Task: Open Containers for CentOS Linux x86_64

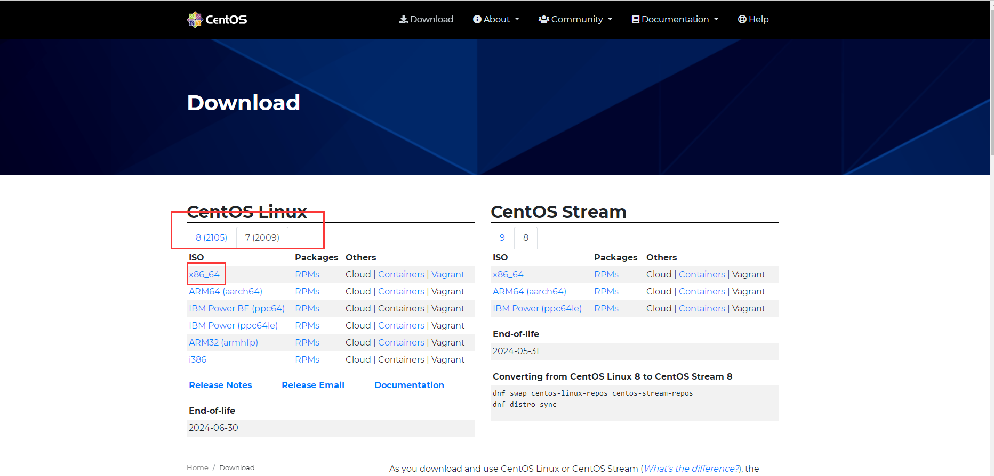Action: pos(401,274)
